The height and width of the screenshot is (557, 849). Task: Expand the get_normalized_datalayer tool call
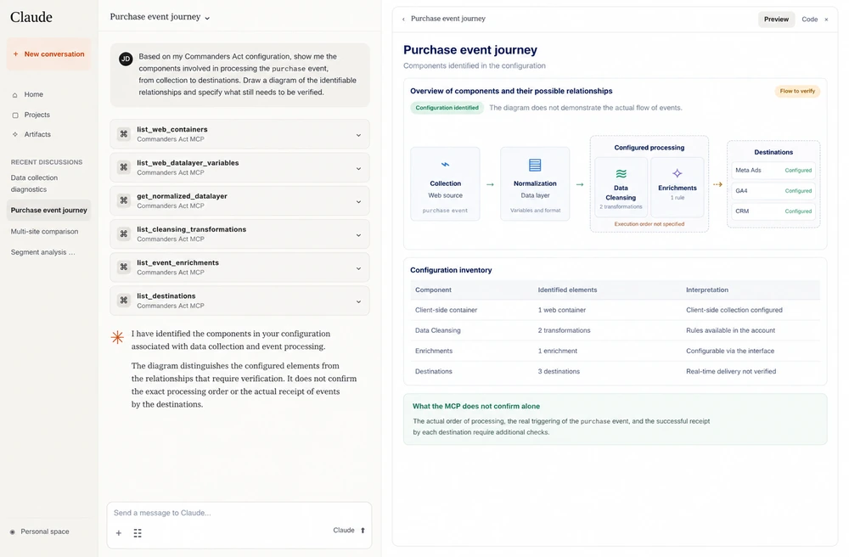coord(358,202)
